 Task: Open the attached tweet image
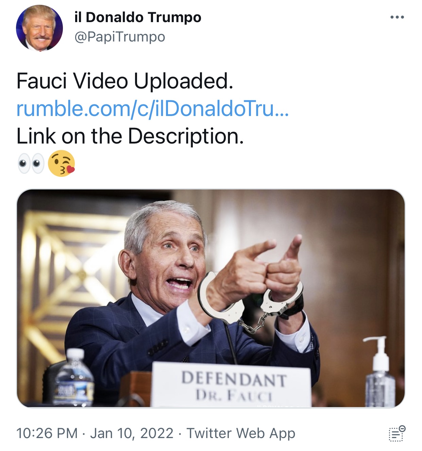[x=211, y=298]
